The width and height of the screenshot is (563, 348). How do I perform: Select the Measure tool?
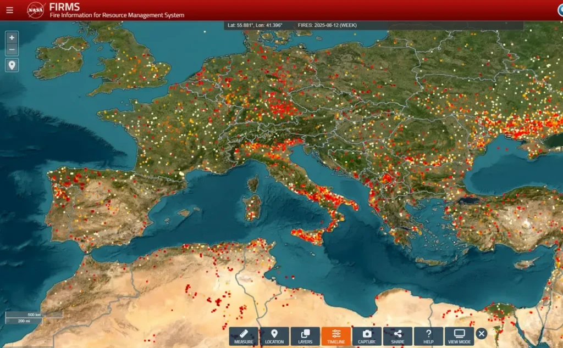[x=244, y=336]
